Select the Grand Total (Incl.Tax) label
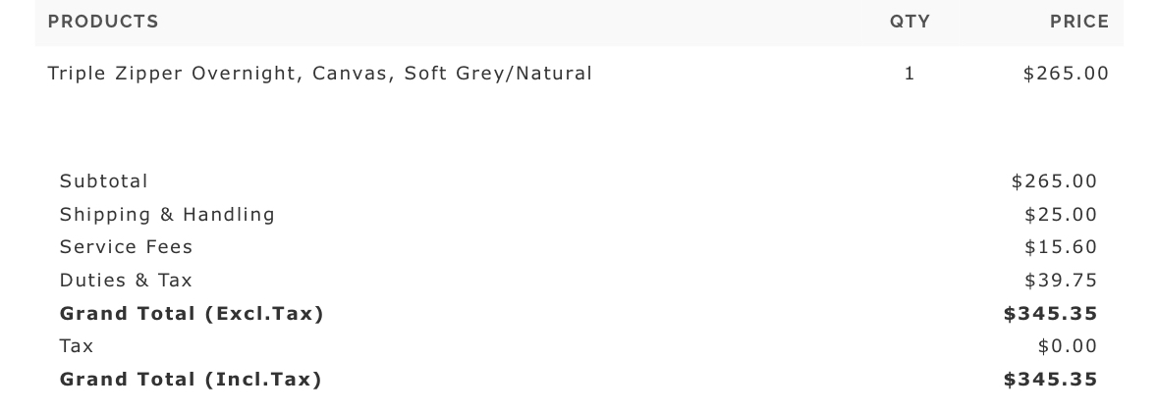This screenshot has height=412, width=1158. tap(191, 380)
